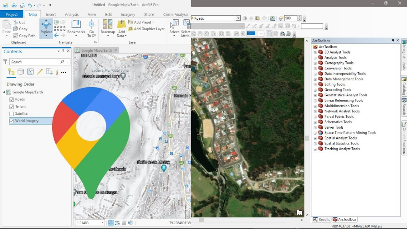Expand the Network Analyst Tools toolbox

[315, 111]
